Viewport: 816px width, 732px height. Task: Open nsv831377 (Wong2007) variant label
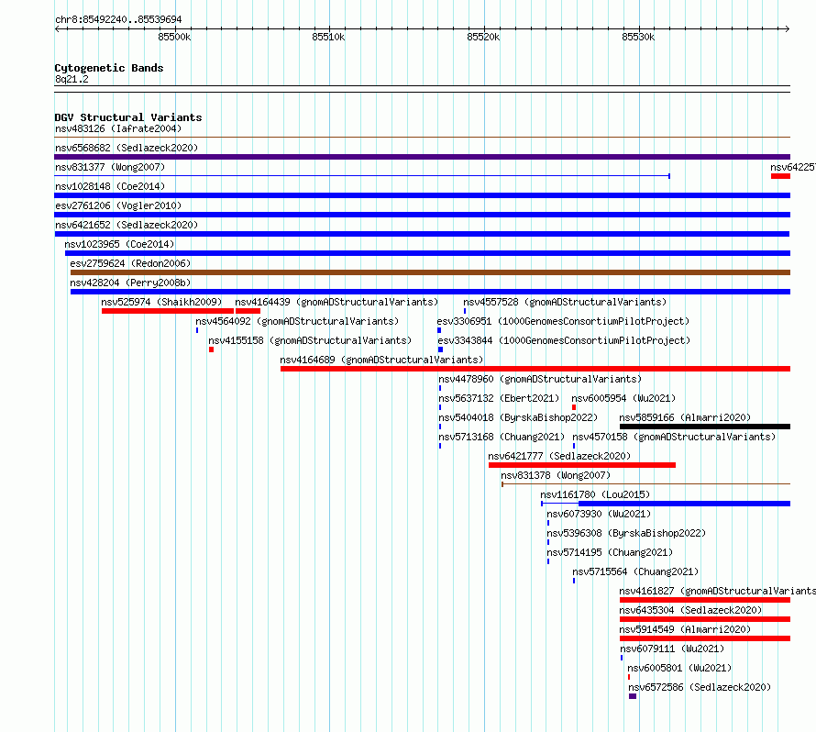[110, 167]
